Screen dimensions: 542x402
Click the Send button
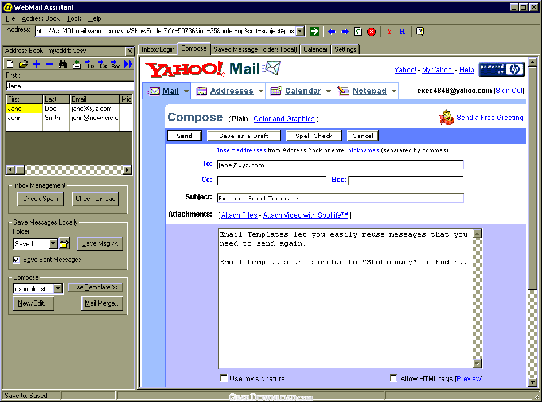185,136
